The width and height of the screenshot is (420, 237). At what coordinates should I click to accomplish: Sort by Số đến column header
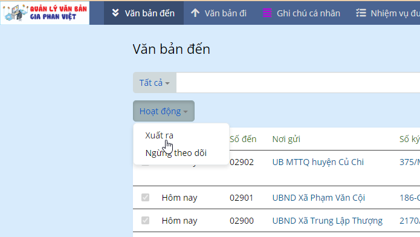(243, 139)
